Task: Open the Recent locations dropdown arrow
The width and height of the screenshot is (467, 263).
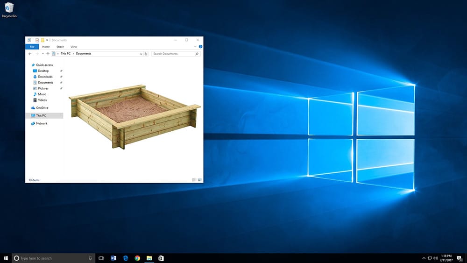Action: pos(42,54)
